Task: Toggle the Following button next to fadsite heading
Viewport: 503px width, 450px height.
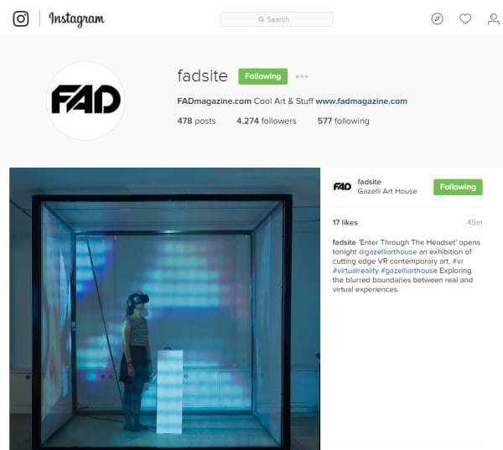Action: click(x=262, y=76)
